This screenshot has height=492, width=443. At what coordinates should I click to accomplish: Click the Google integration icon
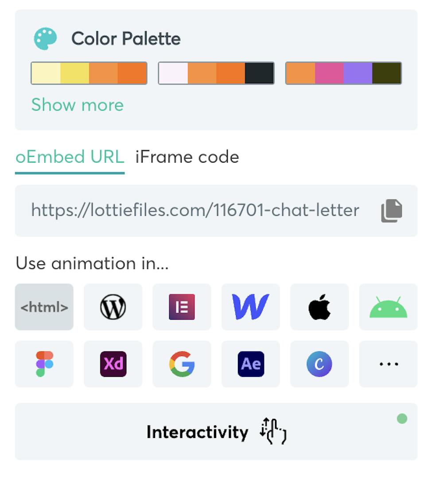(182, 364)
